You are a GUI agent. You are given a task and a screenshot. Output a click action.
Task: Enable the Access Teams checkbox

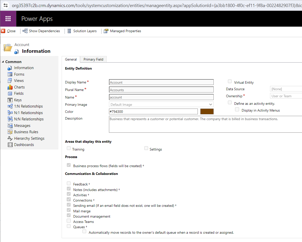[69, 221]
